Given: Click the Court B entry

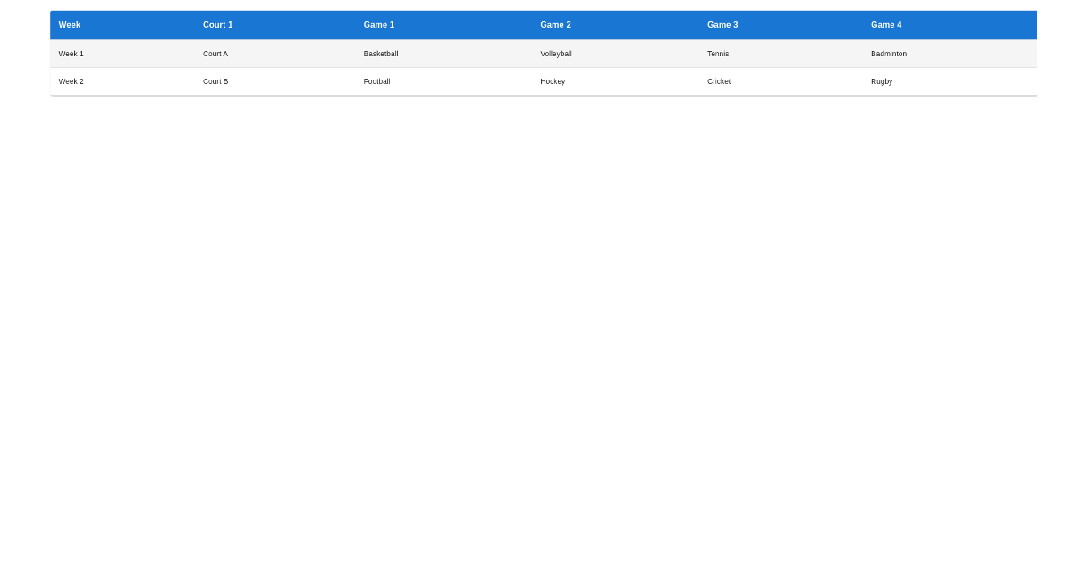Looking at the screenshot, I should coord(215,81).
